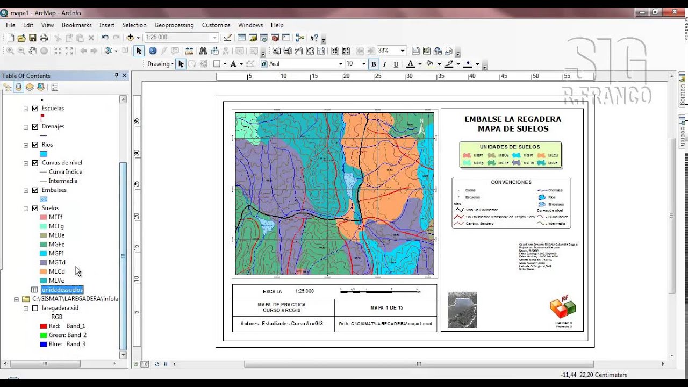Viewport: 688px width, 387px height.
Task: Collapse the Curvas de nivel legend
Action: 26,162
